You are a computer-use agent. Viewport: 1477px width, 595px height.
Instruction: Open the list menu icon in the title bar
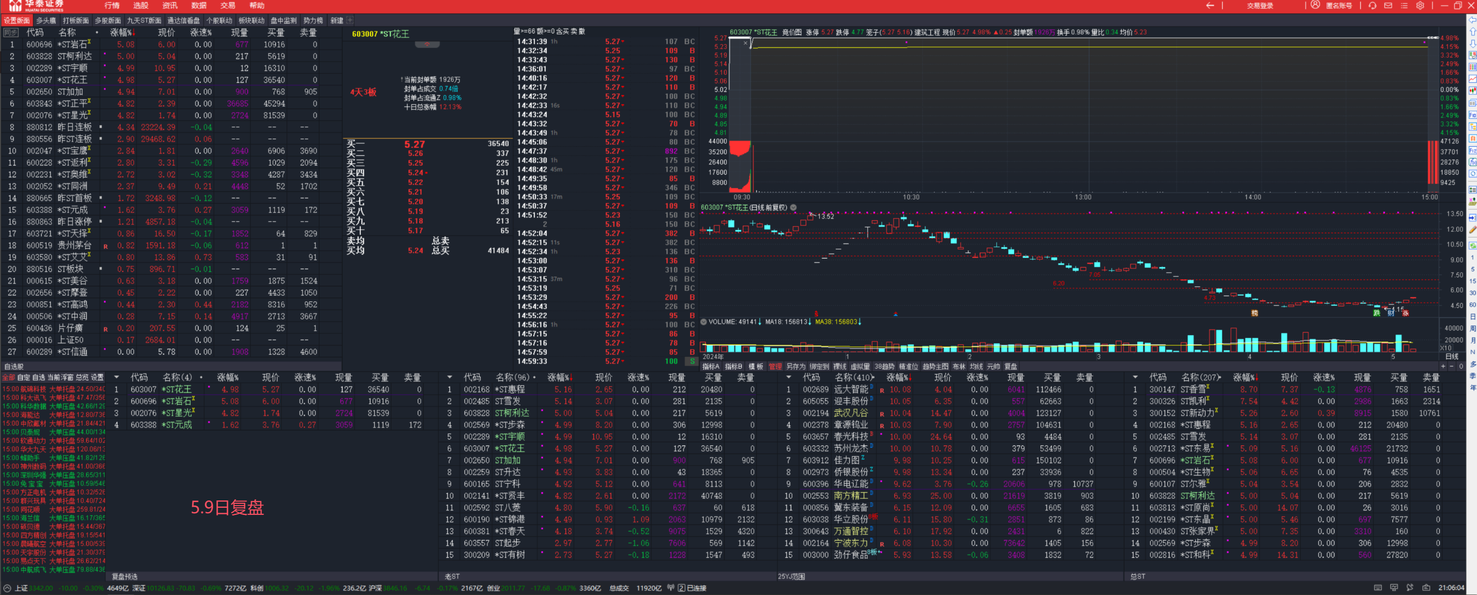click(x=1404, y=6)
